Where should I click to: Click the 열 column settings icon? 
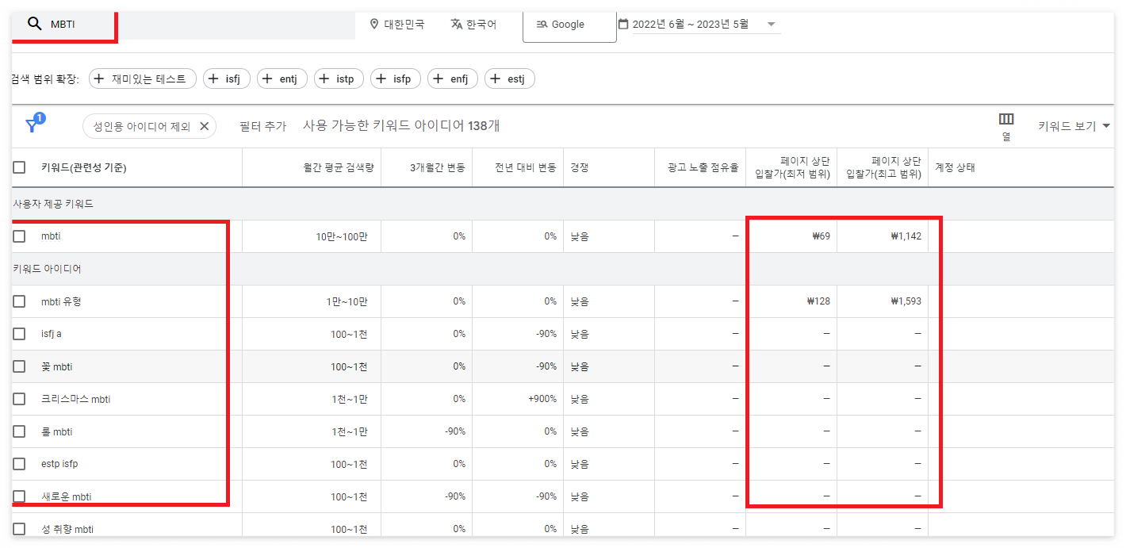(x=1005, y=119)
